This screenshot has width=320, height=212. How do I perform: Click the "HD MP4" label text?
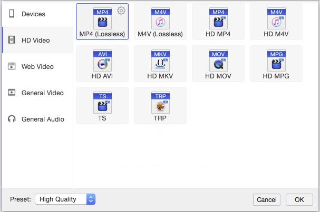[x=218, y=34]
